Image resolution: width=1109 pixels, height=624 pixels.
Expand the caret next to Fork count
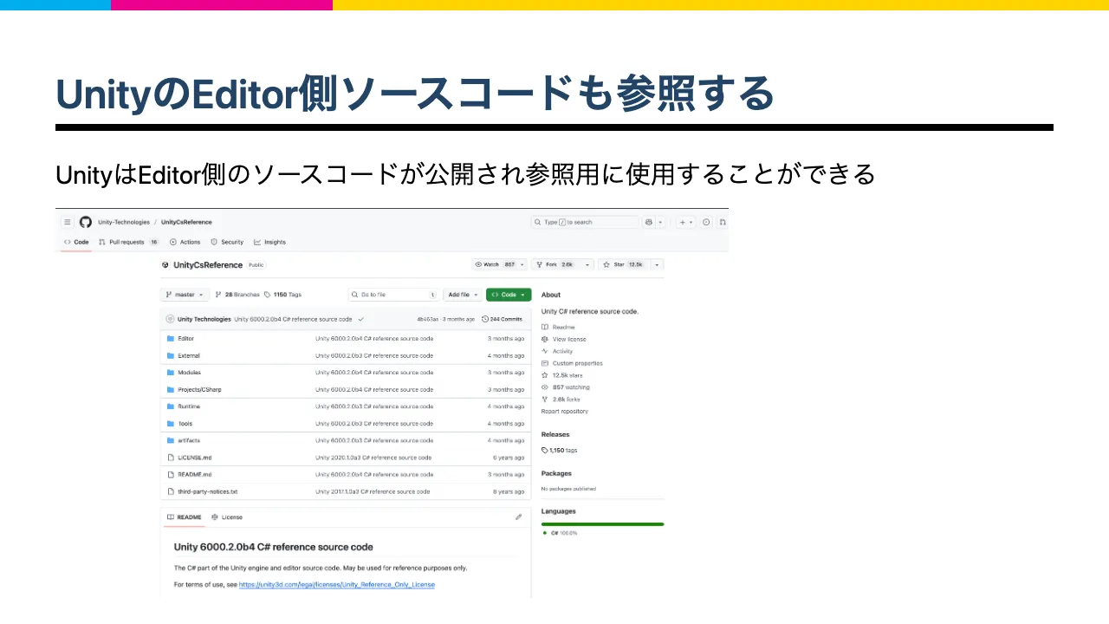pyautogui.click(x=587, y=264)
